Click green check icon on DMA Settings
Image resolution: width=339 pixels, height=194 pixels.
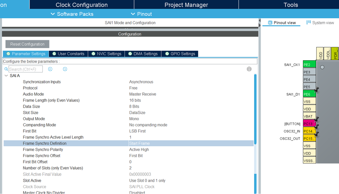click(130, 54)
